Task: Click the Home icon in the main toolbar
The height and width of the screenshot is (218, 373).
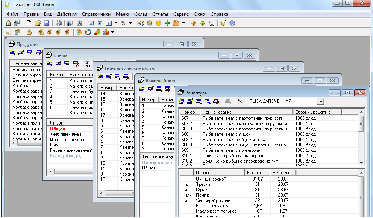Action: 8,23
